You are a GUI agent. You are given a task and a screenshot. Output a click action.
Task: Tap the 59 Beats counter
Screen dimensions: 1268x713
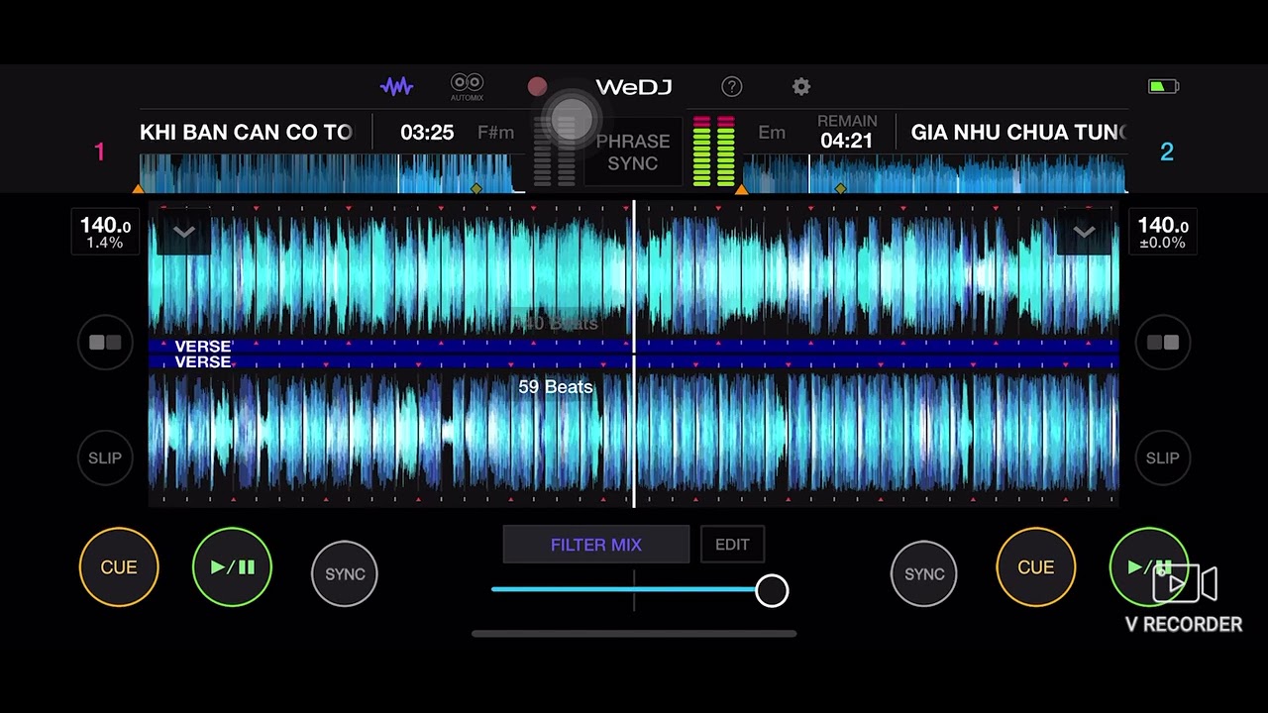click(x=556, y=387)
